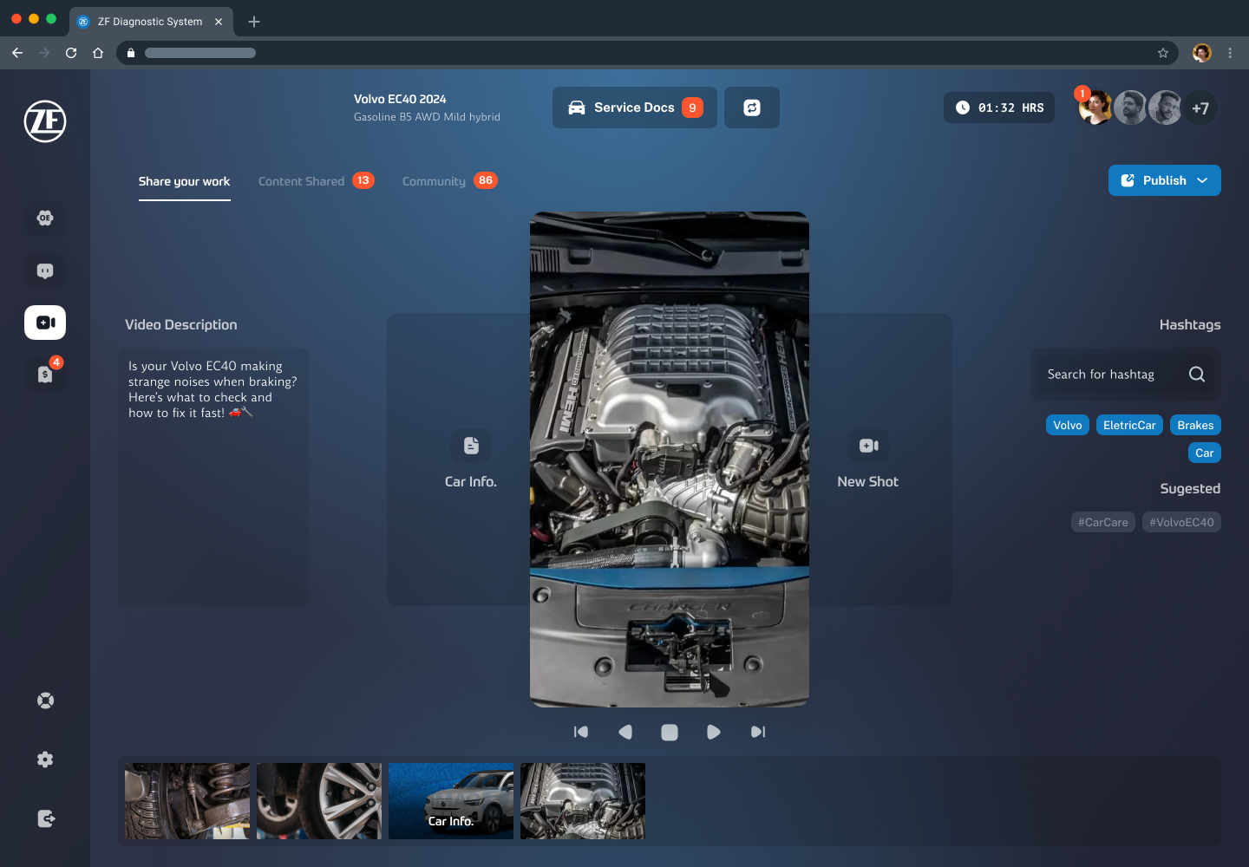Click the ZF logo in sidebar

point(45,121)
